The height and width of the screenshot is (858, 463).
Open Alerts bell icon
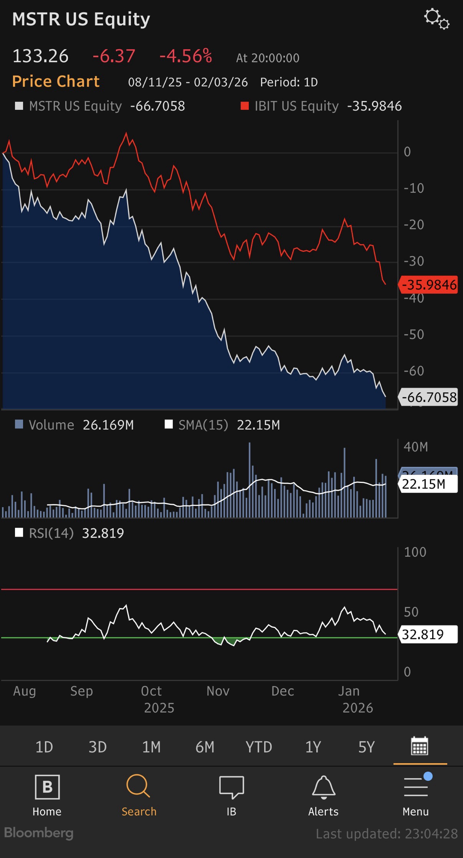[x=324, y=787]
